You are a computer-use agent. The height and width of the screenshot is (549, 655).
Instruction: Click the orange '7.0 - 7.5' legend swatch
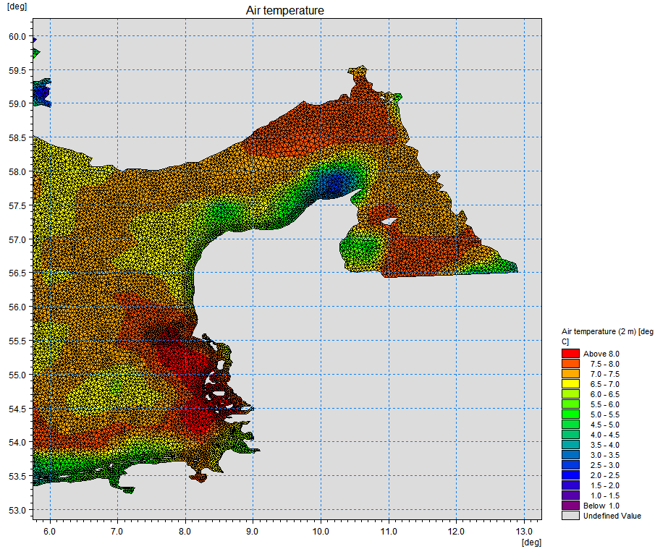(571, 374)
